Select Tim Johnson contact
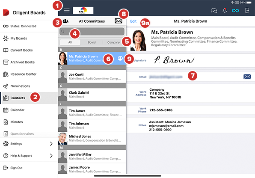The height and width of the screenshot is (178, 255). [92, 125]
